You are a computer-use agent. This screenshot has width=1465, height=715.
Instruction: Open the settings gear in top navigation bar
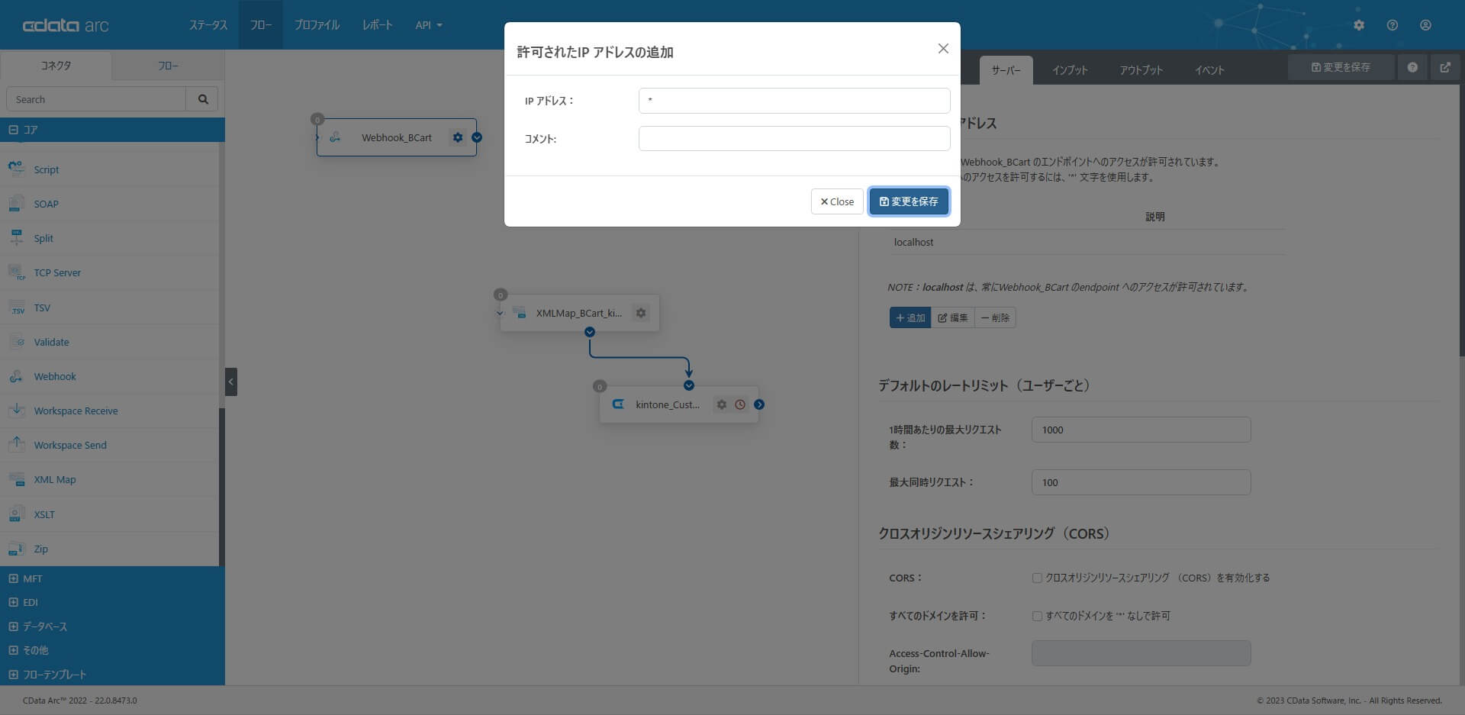click(1359, 25)
